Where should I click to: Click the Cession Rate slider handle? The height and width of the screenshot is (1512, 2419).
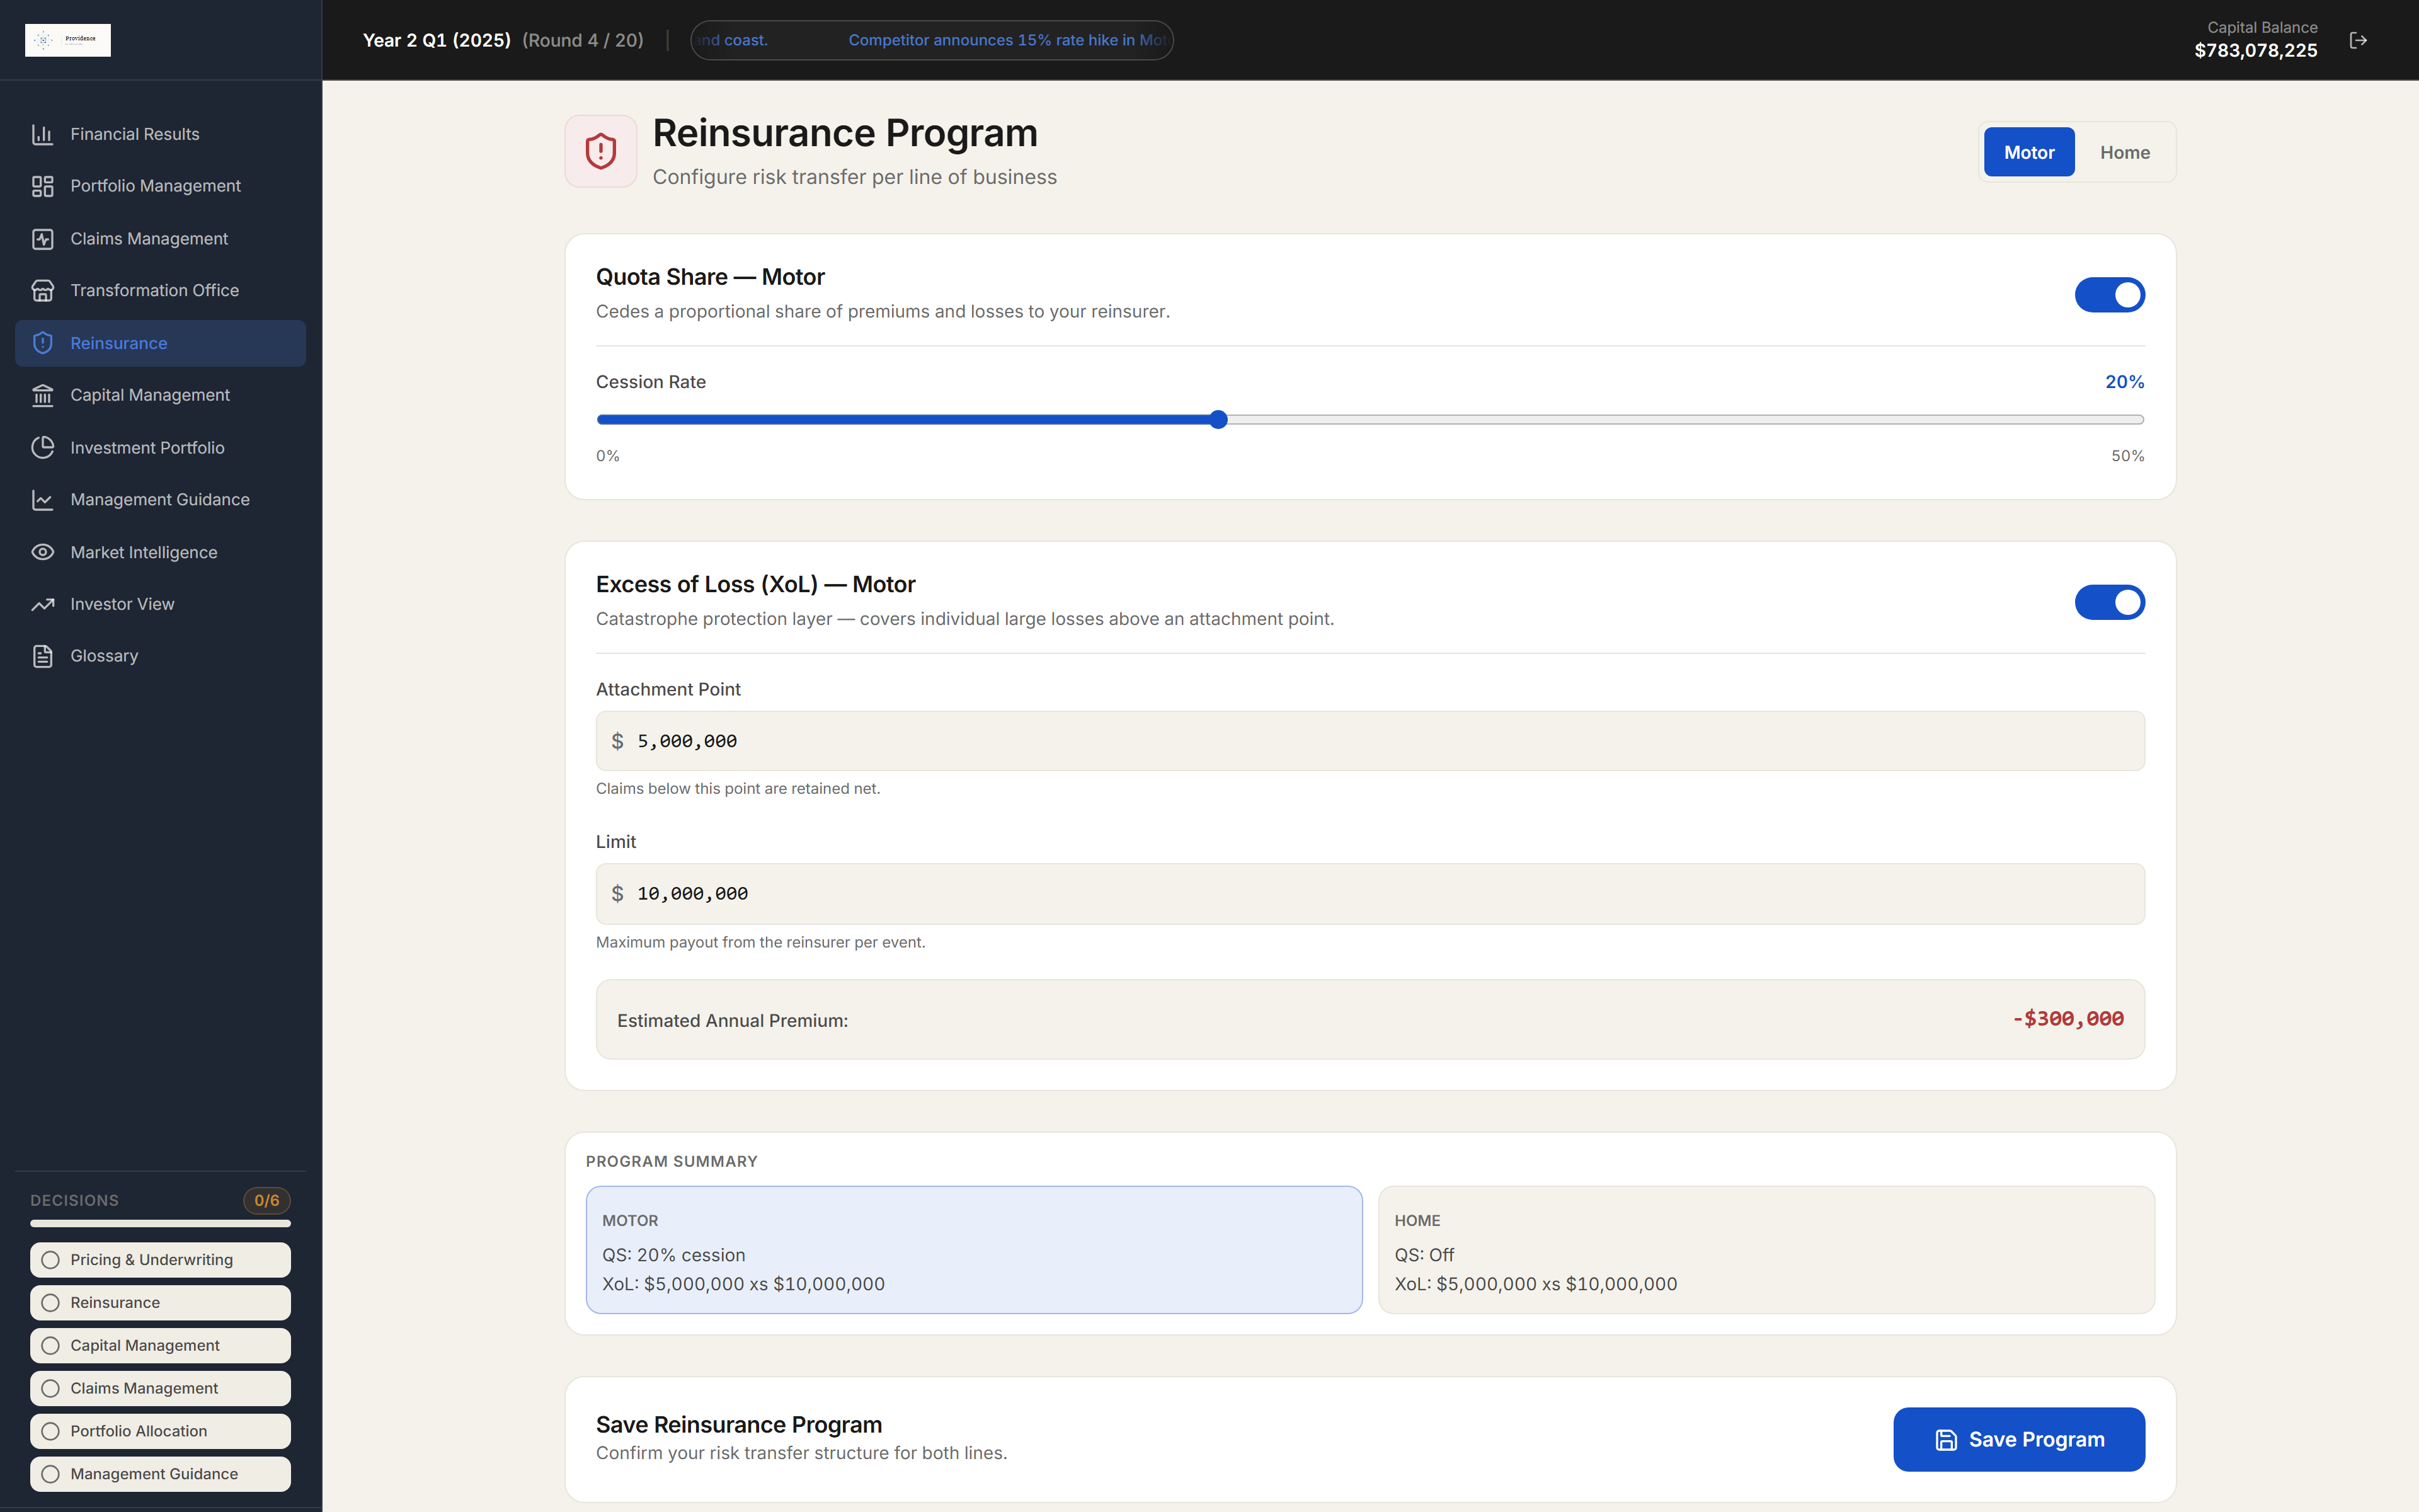(1218, 420)
